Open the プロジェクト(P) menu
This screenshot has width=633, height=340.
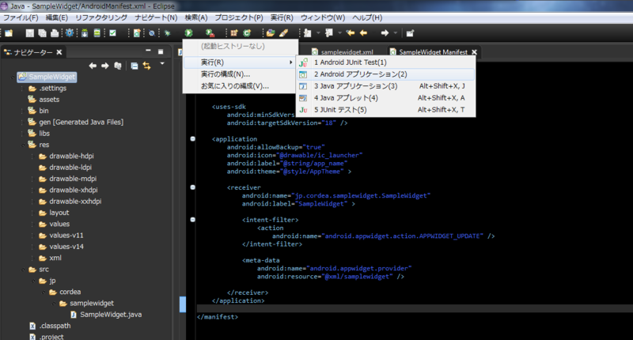239,17
